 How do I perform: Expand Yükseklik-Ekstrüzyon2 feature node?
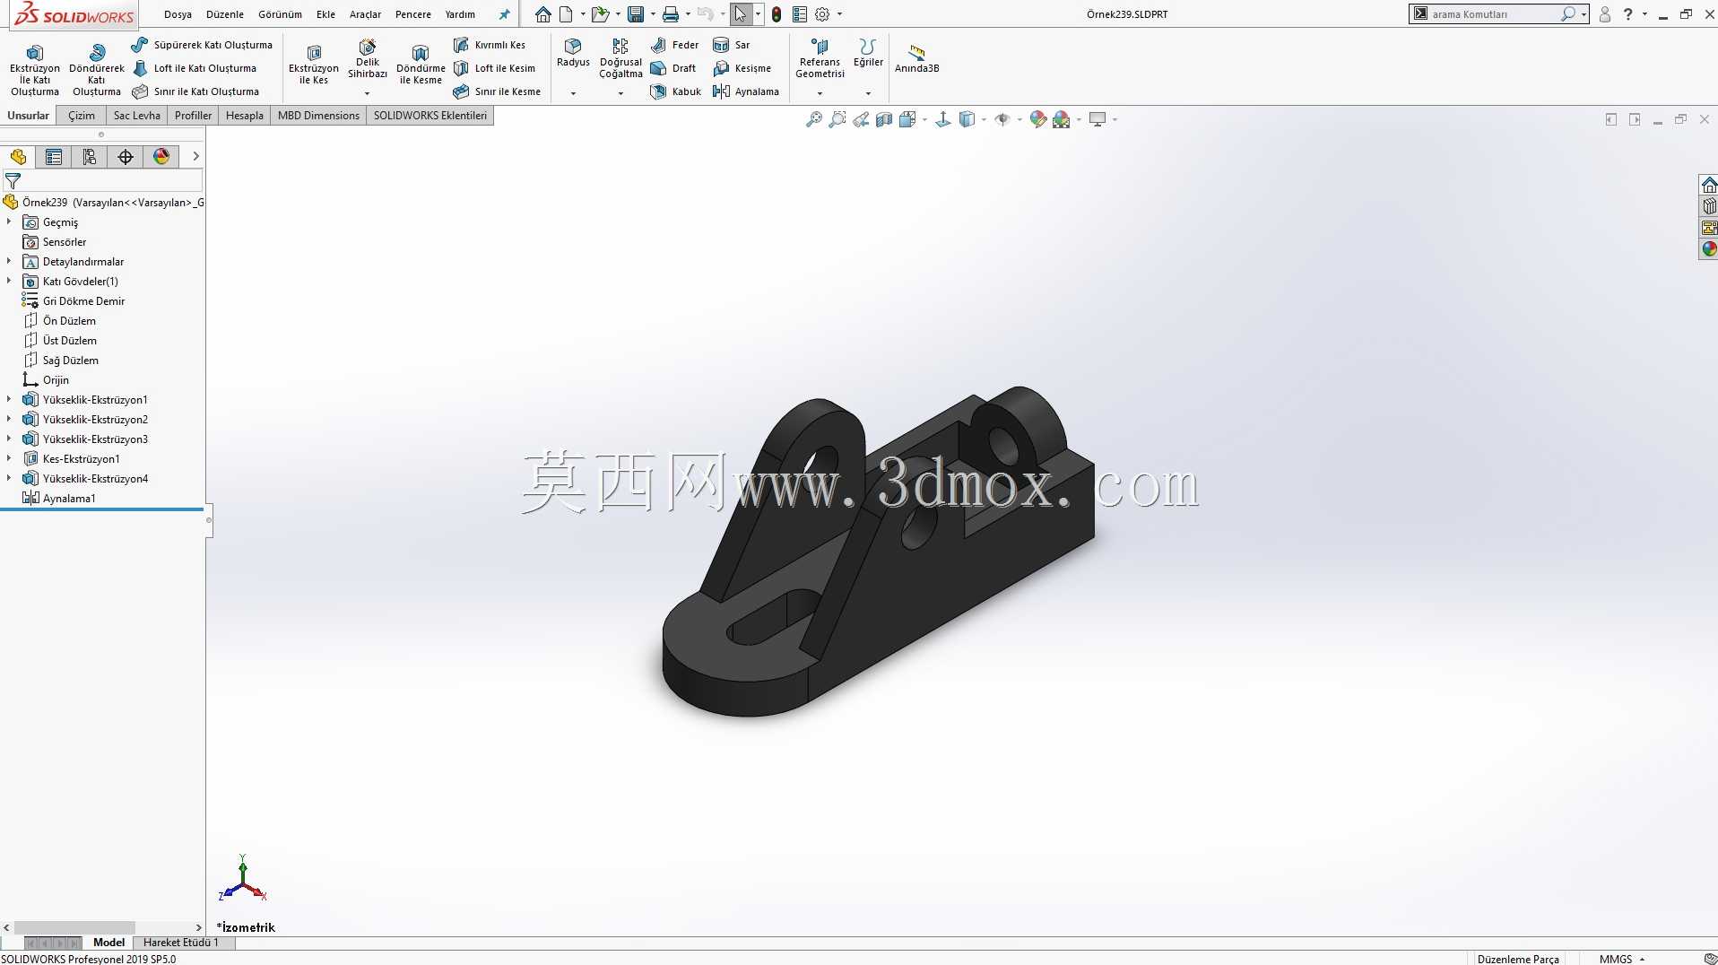(x=9, y=419)
